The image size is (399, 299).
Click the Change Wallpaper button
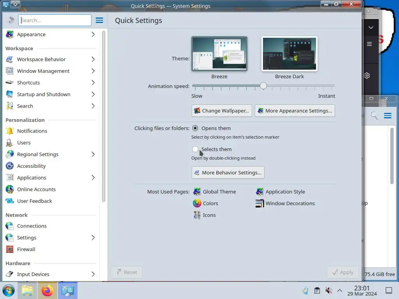[222, 111]
